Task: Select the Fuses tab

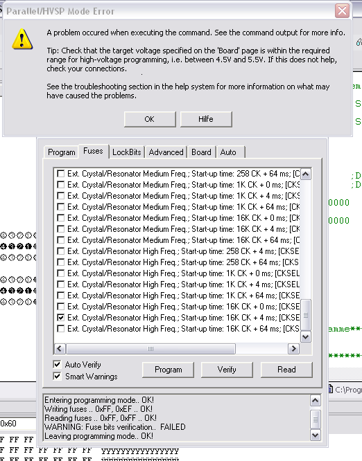Action: (93, 151)
